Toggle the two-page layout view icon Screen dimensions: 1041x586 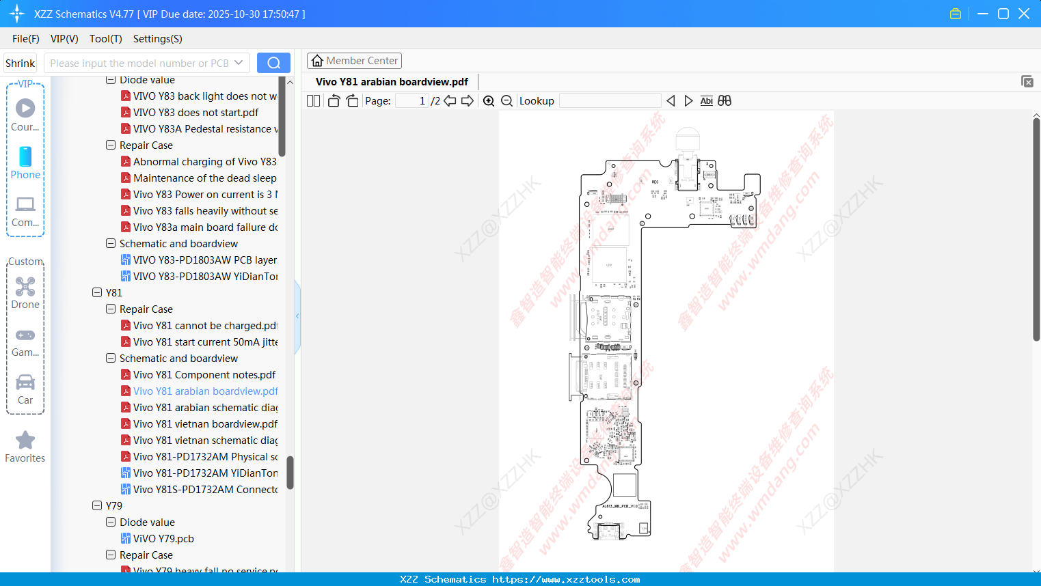(313, 101)
